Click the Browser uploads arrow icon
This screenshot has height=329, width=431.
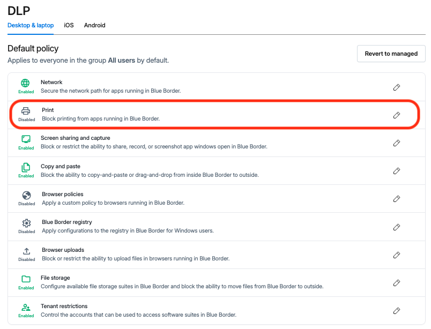click(26, 251)
